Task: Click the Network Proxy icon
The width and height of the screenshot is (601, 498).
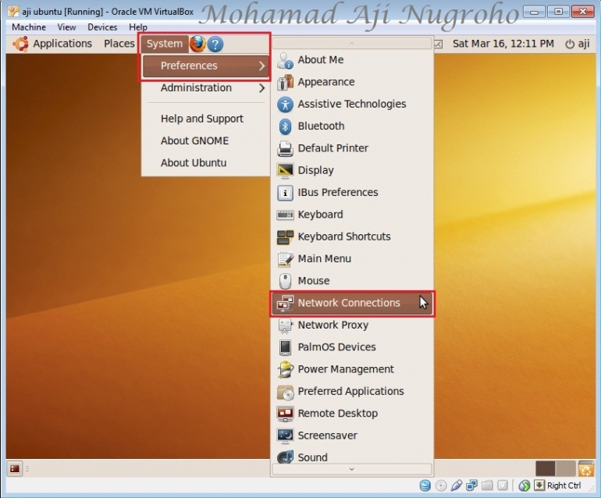Action: [x=285, y=325]
